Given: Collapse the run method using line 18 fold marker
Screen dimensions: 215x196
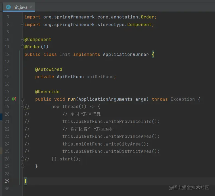Looking at the screenshot, I should coord(22,99).
